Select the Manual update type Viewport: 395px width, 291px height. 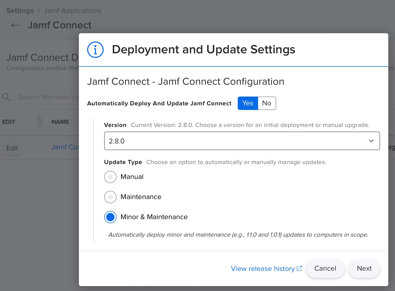point(110,177)
